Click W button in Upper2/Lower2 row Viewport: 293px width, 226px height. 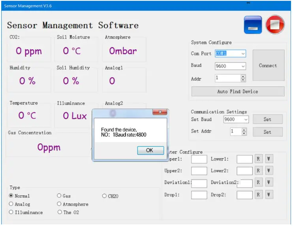tap(269, 170)
